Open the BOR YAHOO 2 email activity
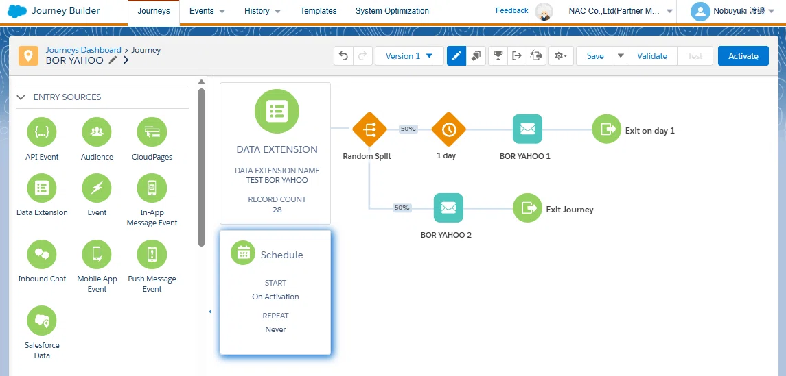 [x=448, y=208]
